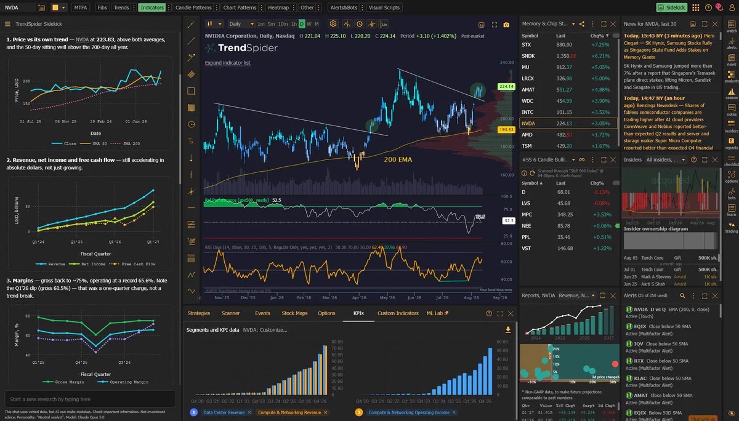Open the season sidebar icon

[731, 92]
